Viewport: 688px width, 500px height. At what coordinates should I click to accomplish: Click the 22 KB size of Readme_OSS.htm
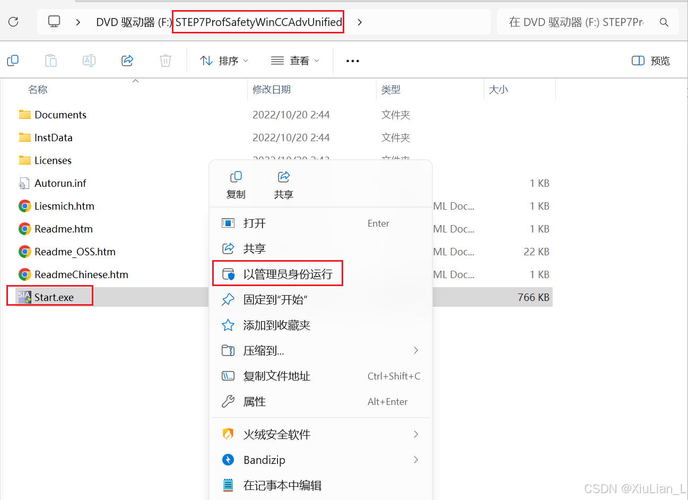point(536,252)
